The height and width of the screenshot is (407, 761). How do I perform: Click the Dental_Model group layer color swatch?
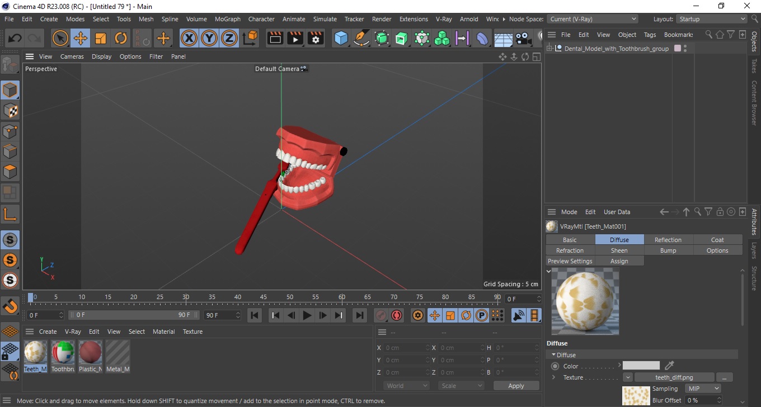coord(678,49)
